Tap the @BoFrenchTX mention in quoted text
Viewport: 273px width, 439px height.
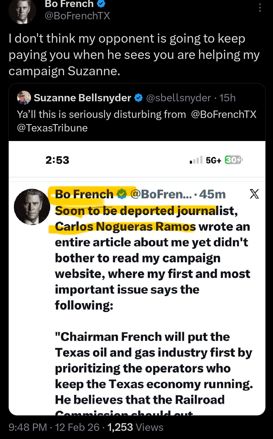coord(224,114)
